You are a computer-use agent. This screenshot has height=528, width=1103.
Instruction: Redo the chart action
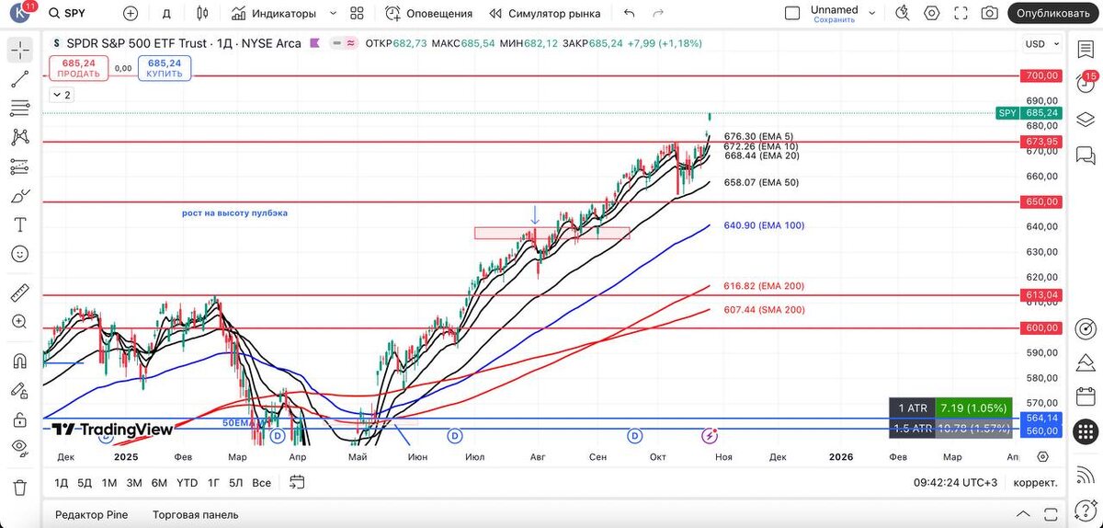coord(658,14)
